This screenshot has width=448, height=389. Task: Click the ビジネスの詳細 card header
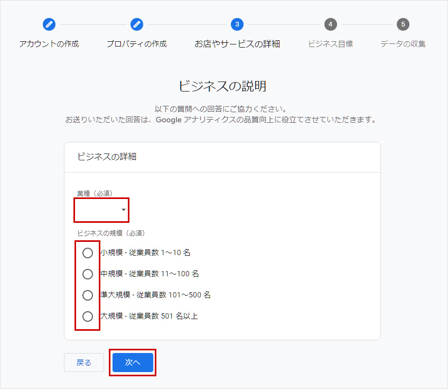[107, 157]
